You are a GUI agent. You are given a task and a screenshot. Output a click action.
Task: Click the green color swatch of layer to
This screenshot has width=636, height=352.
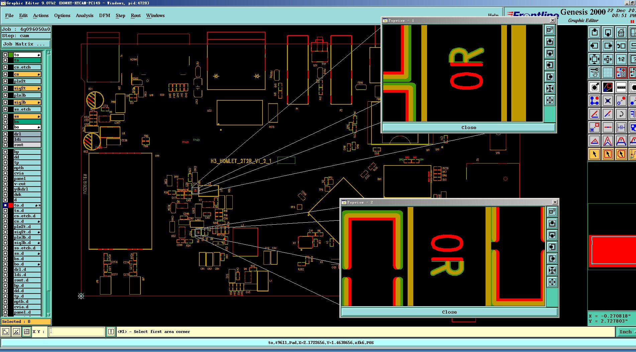point(11,55)
